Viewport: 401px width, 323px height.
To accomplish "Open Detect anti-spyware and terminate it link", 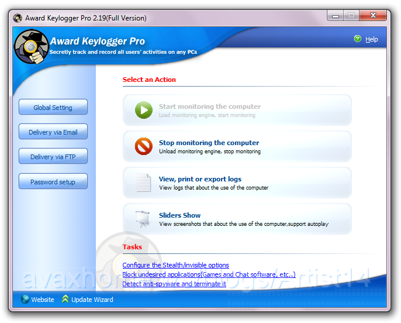I will click(174, 284).
